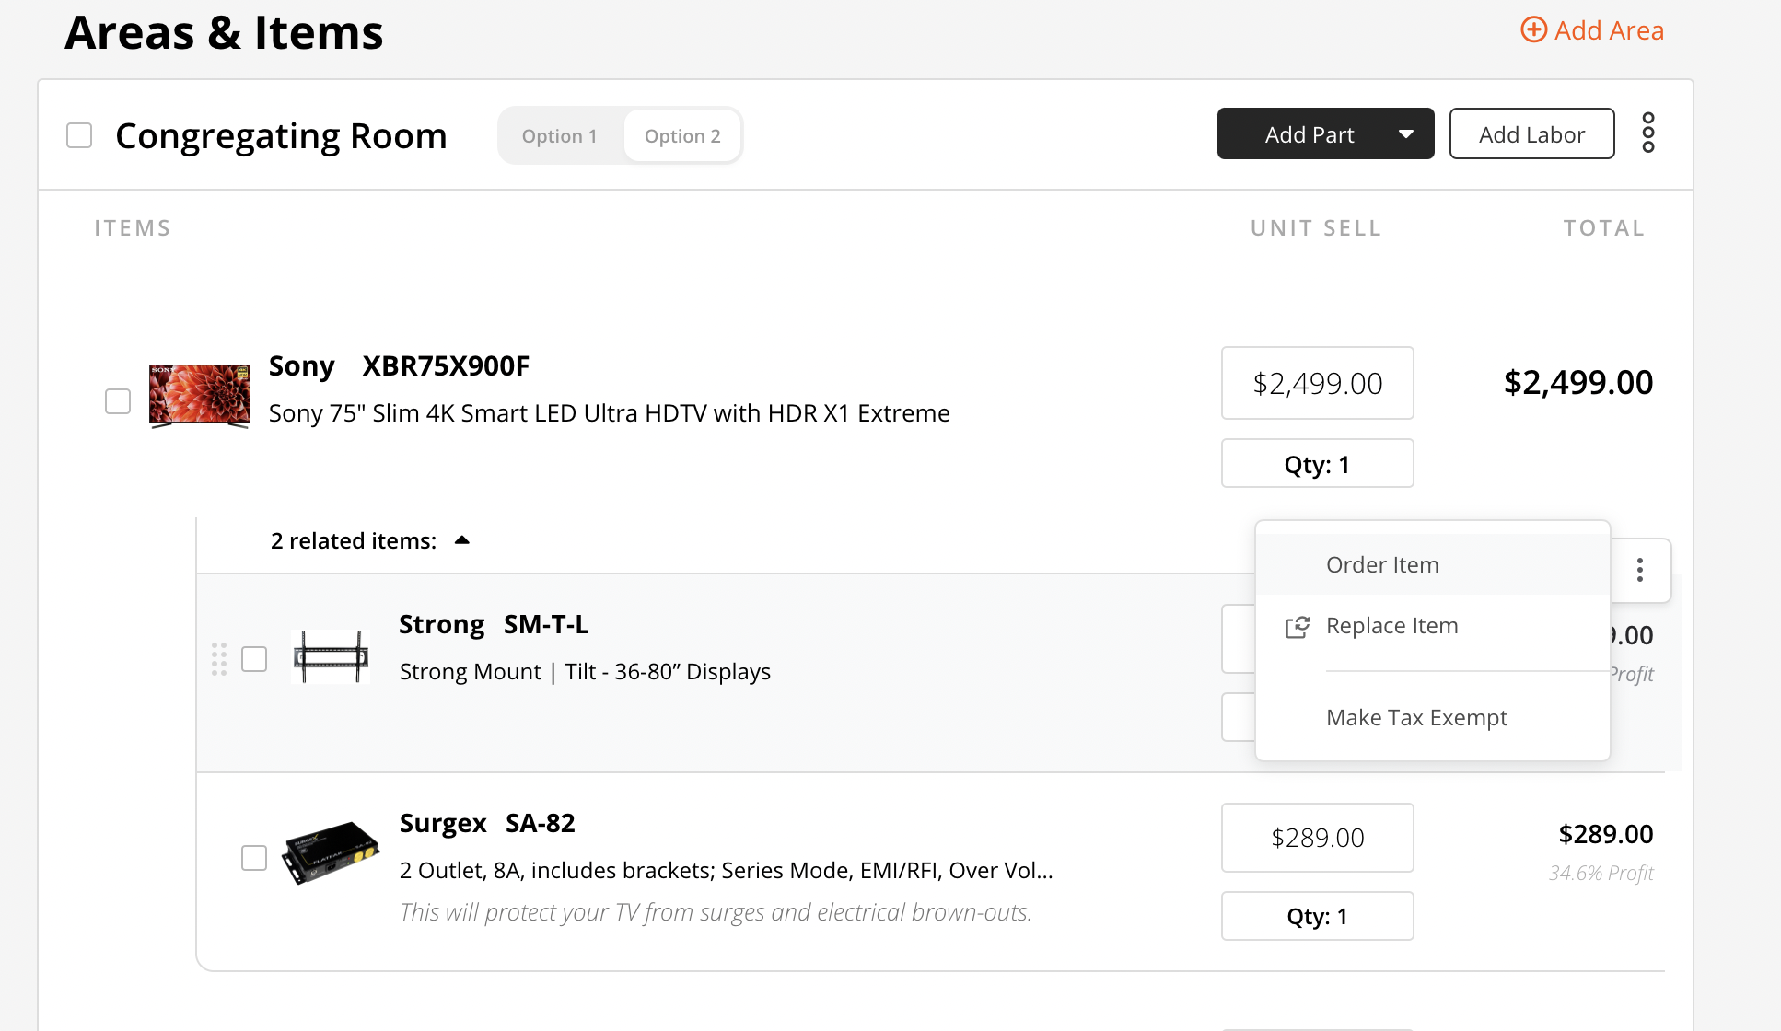Select the Sony XBR75X900F item checkbox

[118, 401]
